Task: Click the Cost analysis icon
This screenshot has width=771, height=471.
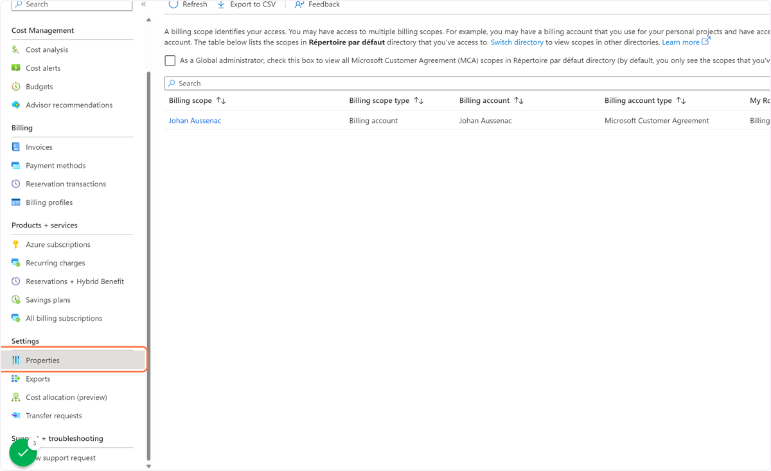Action: (x=16, y=49)
